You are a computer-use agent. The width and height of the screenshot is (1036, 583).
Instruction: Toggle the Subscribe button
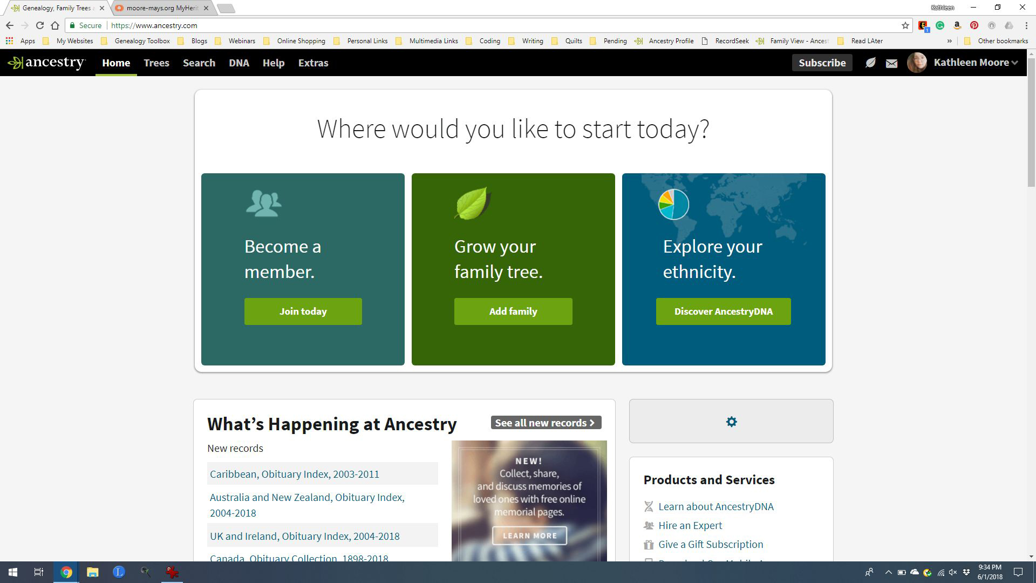point(821,63)
